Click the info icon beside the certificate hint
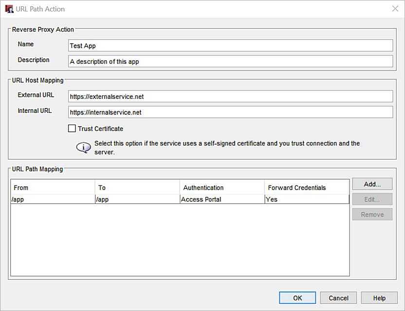This screenshot has height=311, width=405. [84, 147]
